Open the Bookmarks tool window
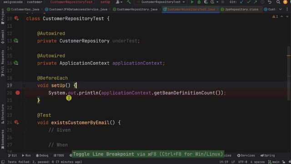This screenshot has height=164, width=291. [x=3, y=139]
